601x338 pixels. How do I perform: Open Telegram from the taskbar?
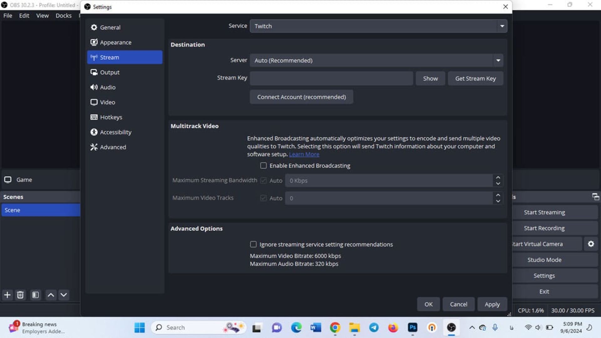click(x=374, y=328)
